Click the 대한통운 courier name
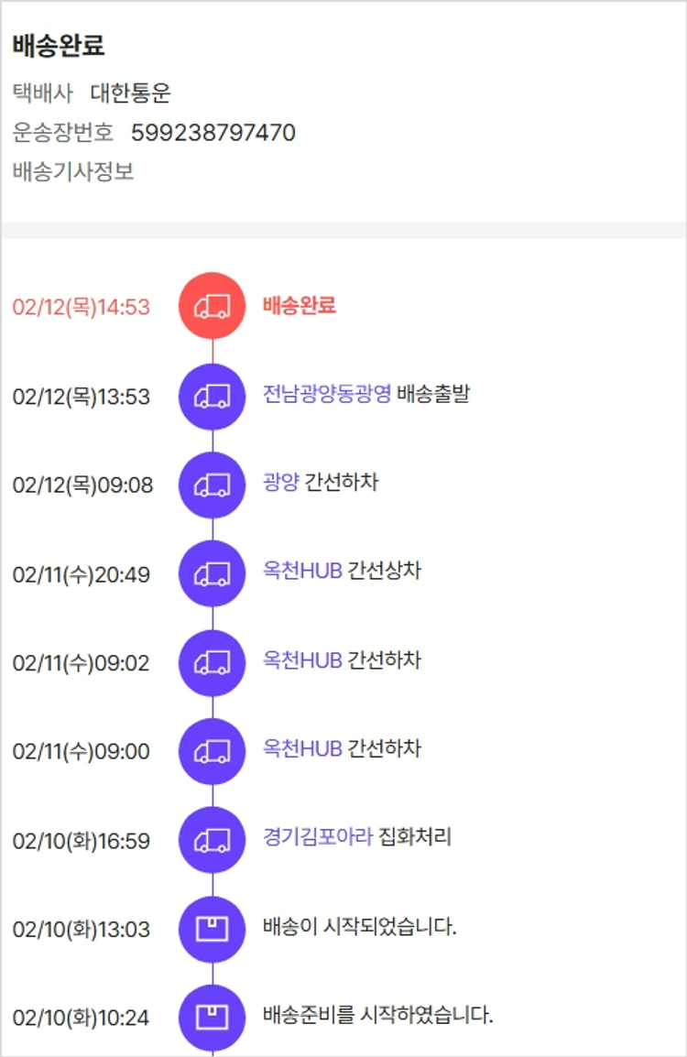 pyautogui.click(x=131, y=93)
